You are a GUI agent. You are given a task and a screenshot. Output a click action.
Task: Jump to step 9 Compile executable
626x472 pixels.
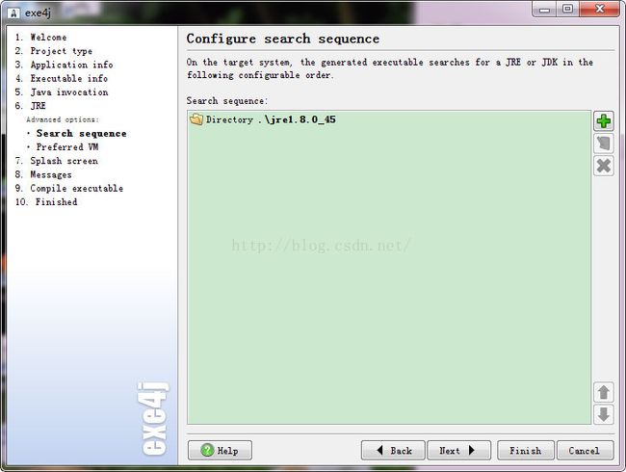[68, 188]
